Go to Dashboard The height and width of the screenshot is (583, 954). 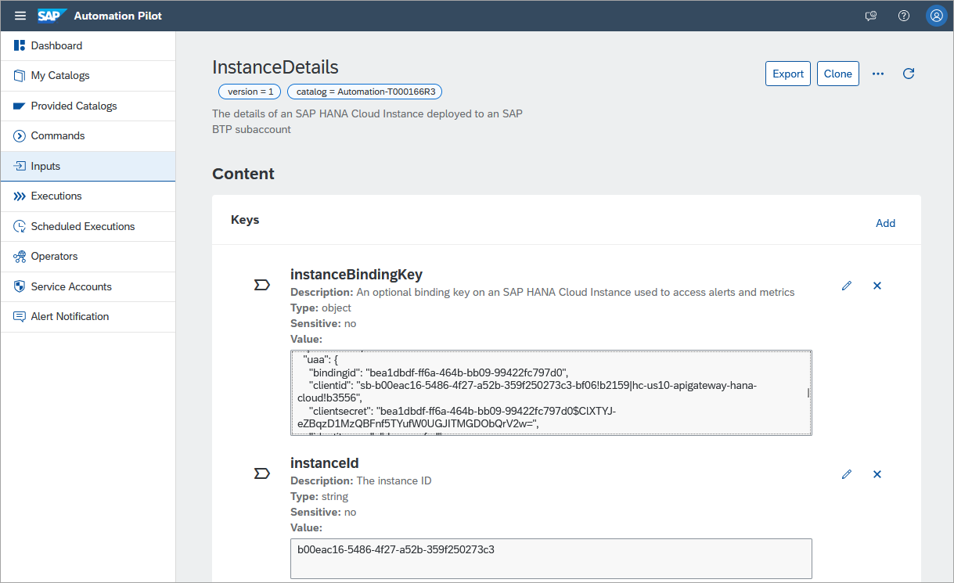tap(88, 45)
